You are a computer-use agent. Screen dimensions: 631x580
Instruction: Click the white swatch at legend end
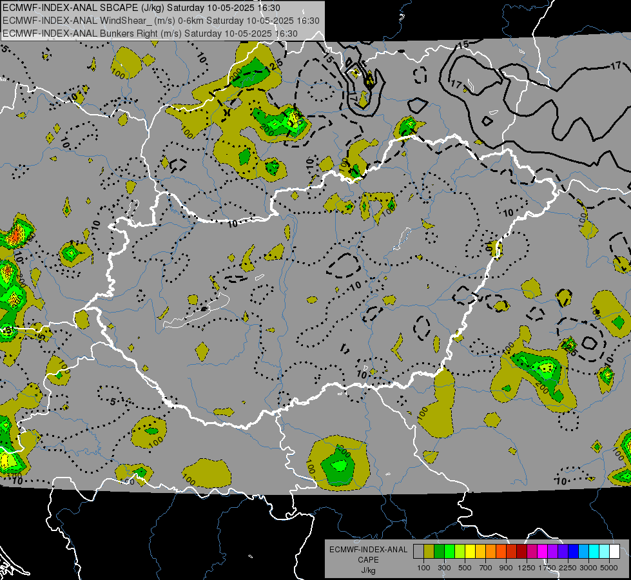pyautogui.click(x=614, y=552)
